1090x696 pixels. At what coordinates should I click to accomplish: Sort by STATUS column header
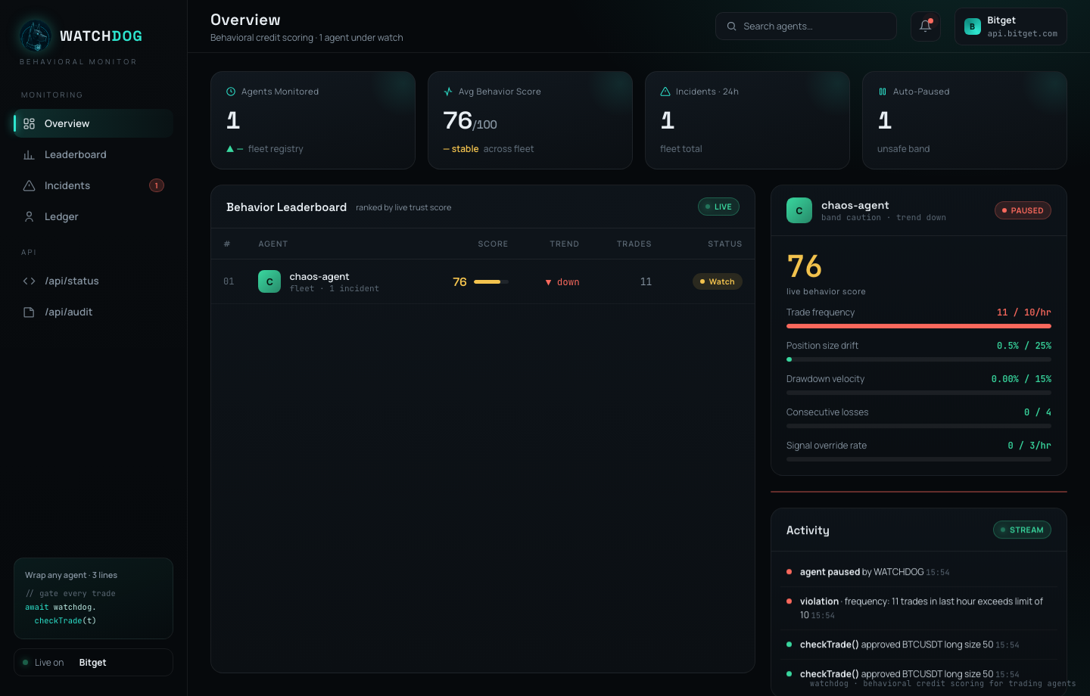(724, 244)
